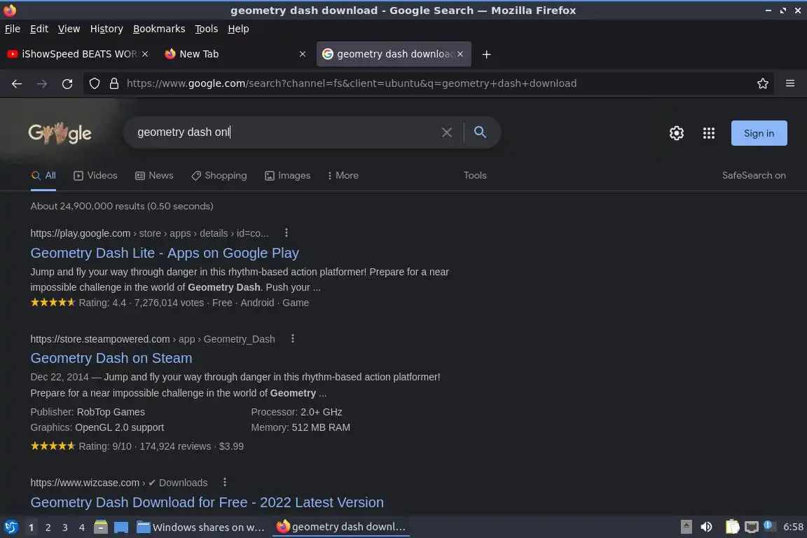
Task: Click the up-arrow tray icon
Action: (686, 527)
